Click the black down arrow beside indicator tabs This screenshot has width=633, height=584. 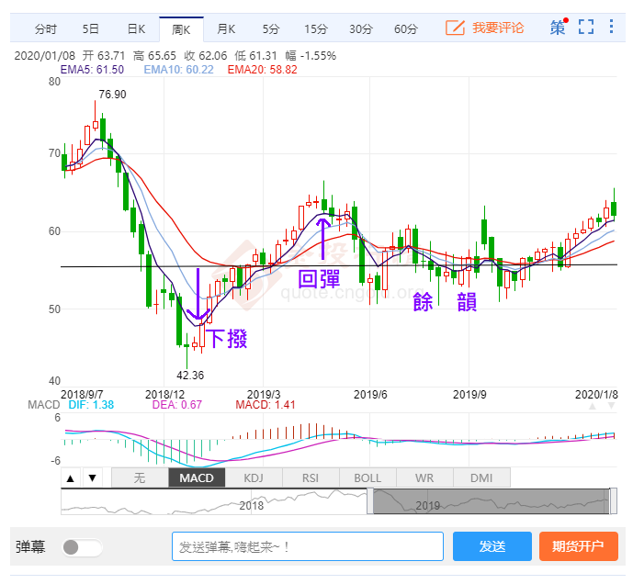(92, 477)
